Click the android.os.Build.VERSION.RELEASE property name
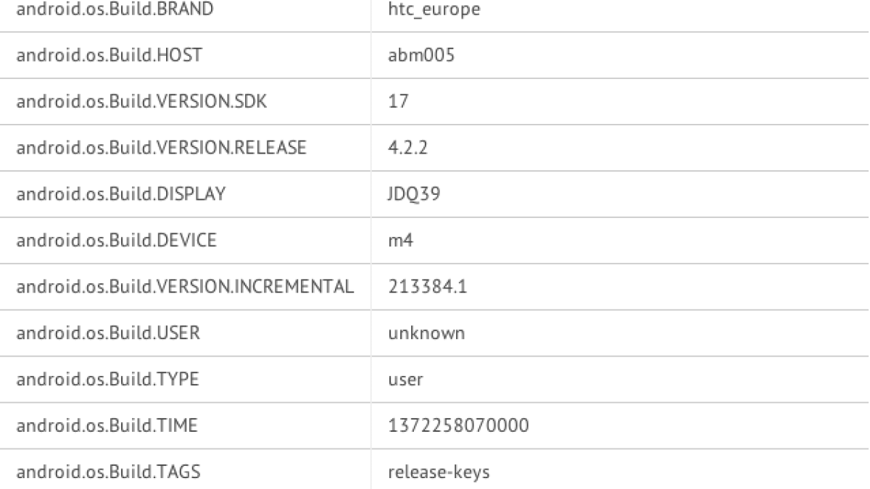The image size is (870, 489). (x=161, y=148)
